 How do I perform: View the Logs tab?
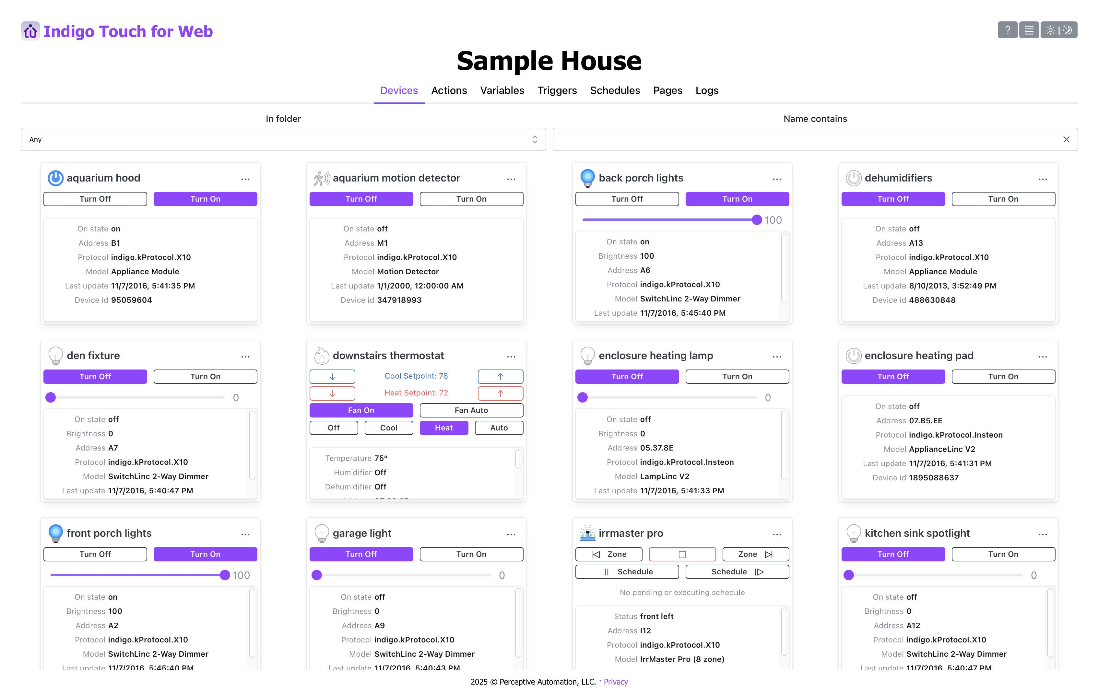point(707,90)
